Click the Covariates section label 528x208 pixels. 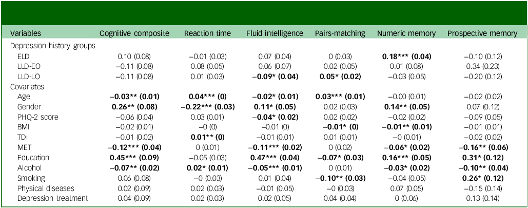[26, 87]
